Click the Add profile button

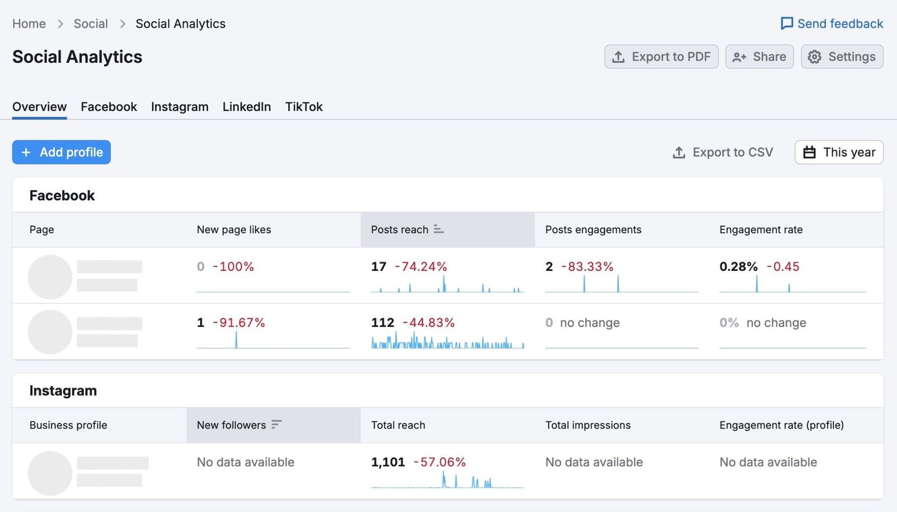coord(62,152)
